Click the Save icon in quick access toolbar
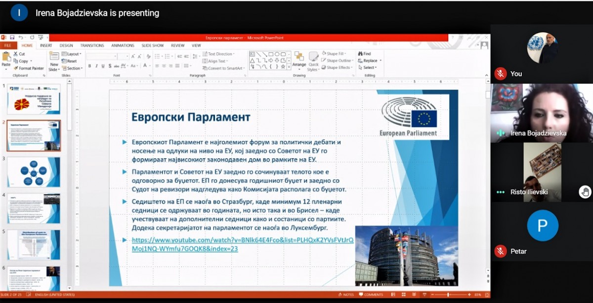593x303 pixels. click(x=12, y=38)
